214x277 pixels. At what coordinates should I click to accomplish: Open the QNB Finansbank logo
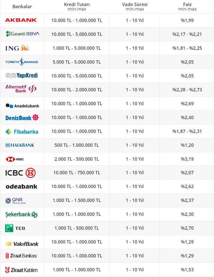point(16,200)
